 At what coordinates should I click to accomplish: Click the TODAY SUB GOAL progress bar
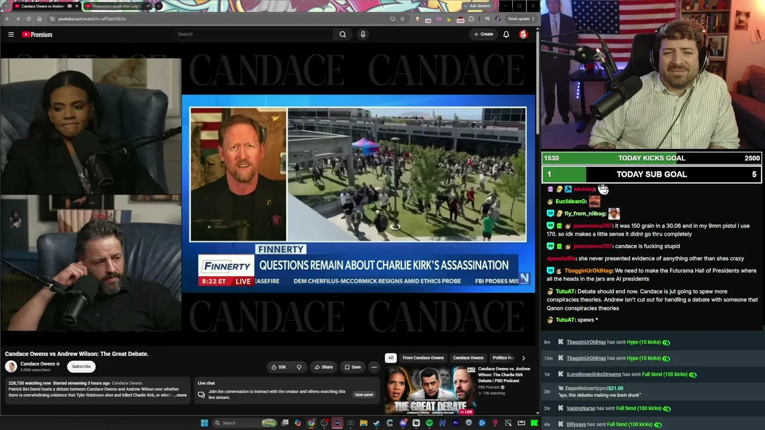tap(651, 174)
